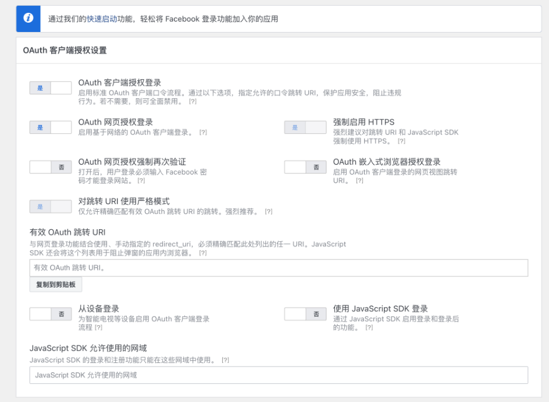Open help [?] for 有效 OAuth 跳转 URI
Viewport: 549px width, 402px height.
pyautogui.click(x=203, y=253)
